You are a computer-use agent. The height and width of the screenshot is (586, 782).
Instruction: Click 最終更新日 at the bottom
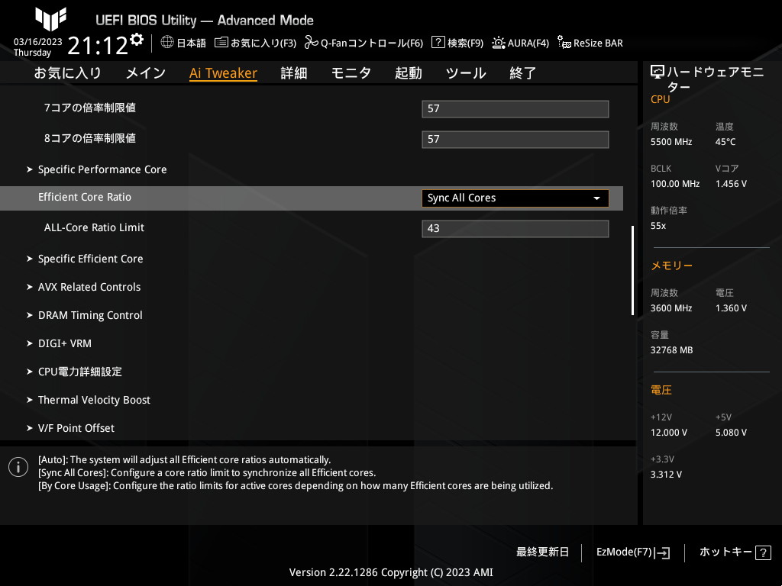pos(543,552)
